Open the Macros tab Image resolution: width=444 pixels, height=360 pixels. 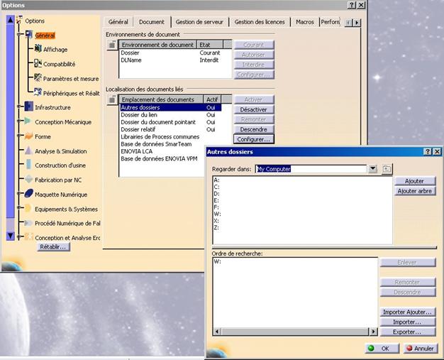(304, 22)
